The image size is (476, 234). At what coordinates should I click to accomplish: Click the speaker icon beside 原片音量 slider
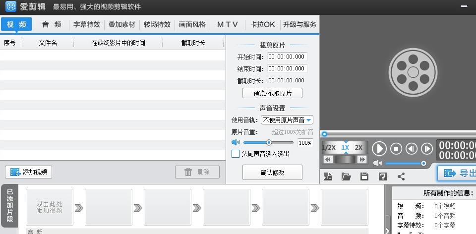[236, 142]
